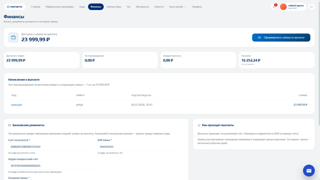
Task: Click into the БИК банка field
Action: [140, 147]
